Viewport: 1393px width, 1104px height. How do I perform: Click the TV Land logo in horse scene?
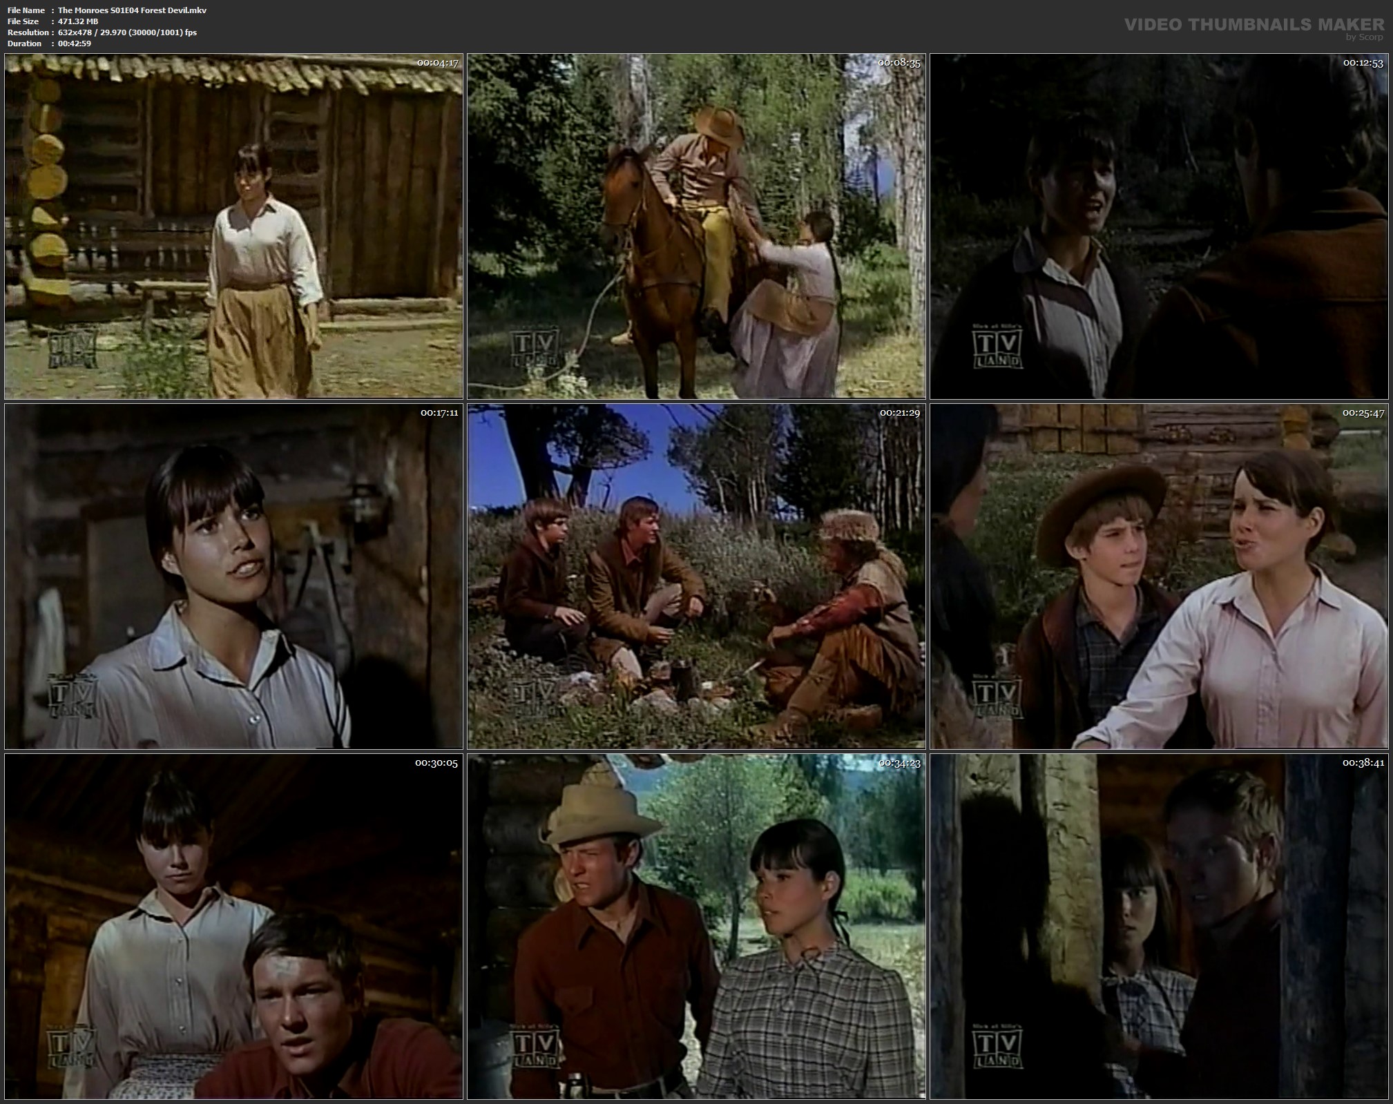click(x=535, y=349)
